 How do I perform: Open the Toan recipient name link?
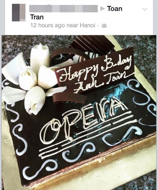point(114,9)
